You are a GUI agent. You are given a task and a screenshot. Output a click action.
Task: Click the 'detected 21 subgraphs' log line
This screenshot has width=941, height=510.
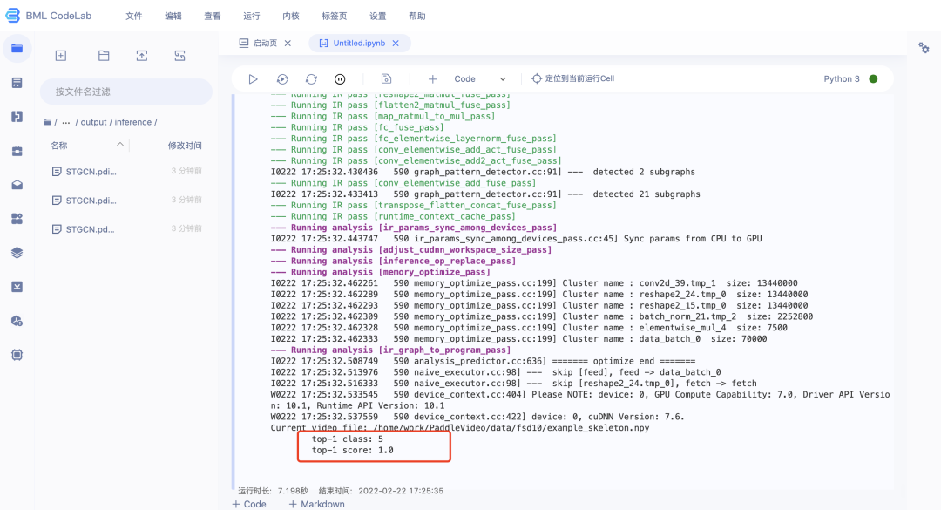coord(485,194)
